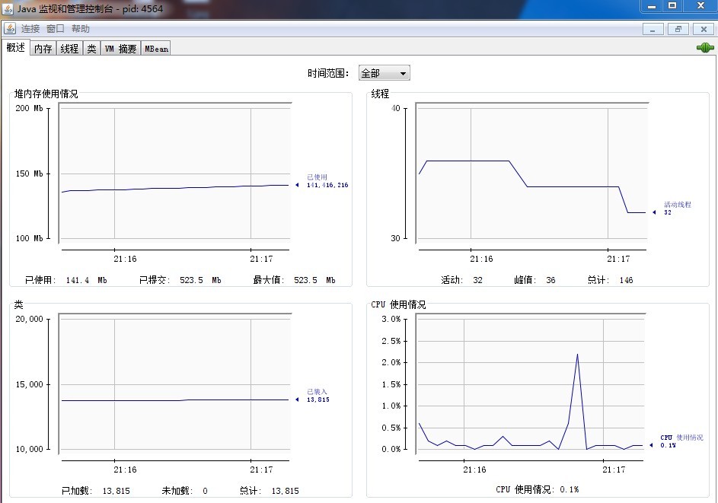Click the CPU usage spike in chart
The image size is (718, 503).
(577, 355)
